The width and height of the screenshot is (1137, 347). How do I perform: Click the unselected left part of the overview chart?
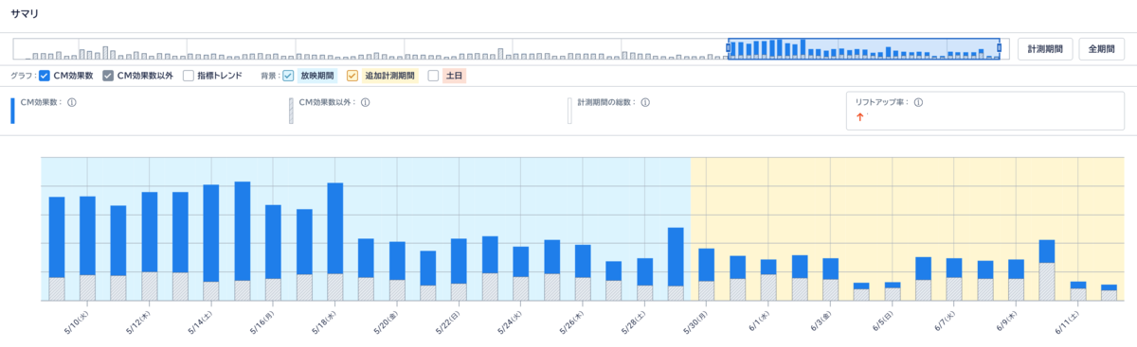370,49
